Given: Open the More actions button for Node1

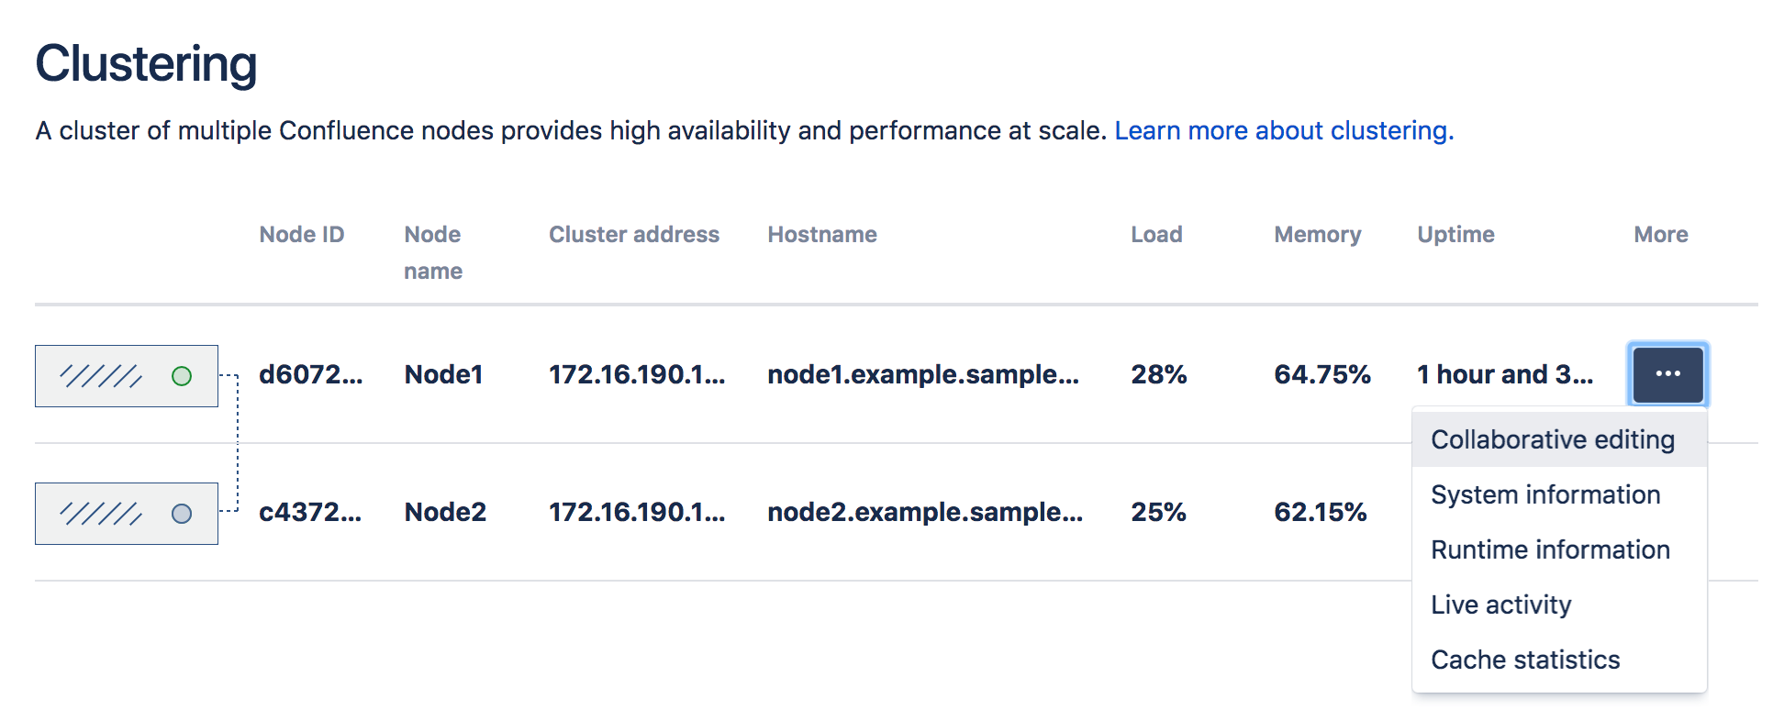Looking at the screenshot, I should point(1667,374).
